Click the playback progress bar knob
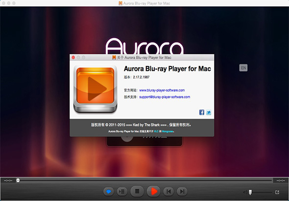Viewport: 289px width, 201px height. click(x=18, y=180)
